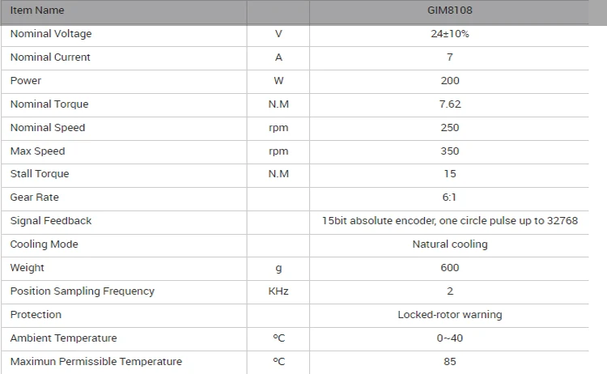Select the Stall Torque row label
The height and width of the screenshot is (374, 607).
(x=40, y=174)
